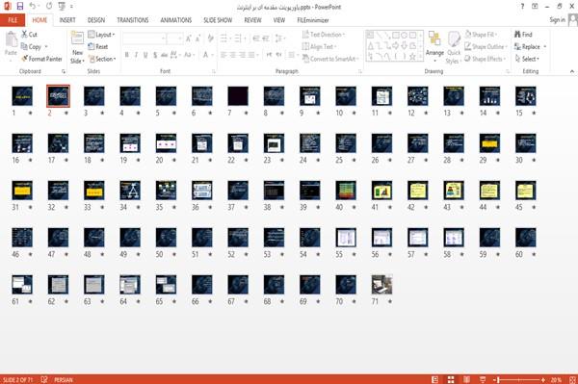Switch to Reading view in status bar
Viewport: 578px width, 384px height.
click(x=466, y=379)
